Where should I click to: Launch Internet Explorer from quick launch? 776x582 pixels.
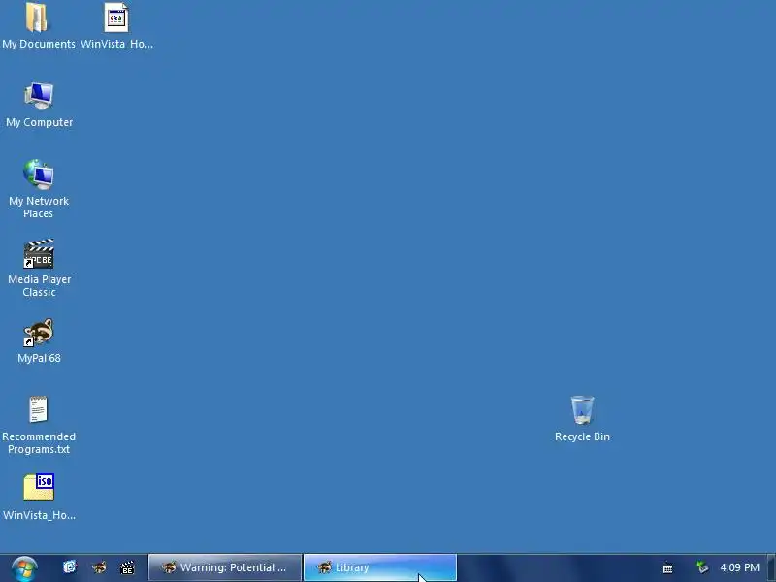pos(70,567)
